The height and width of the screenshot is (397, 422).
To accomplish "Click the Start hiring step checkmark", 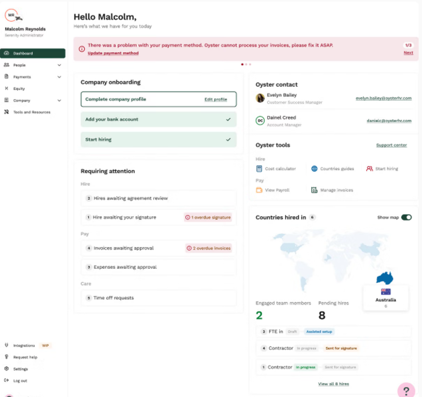I will click(228, 139).
